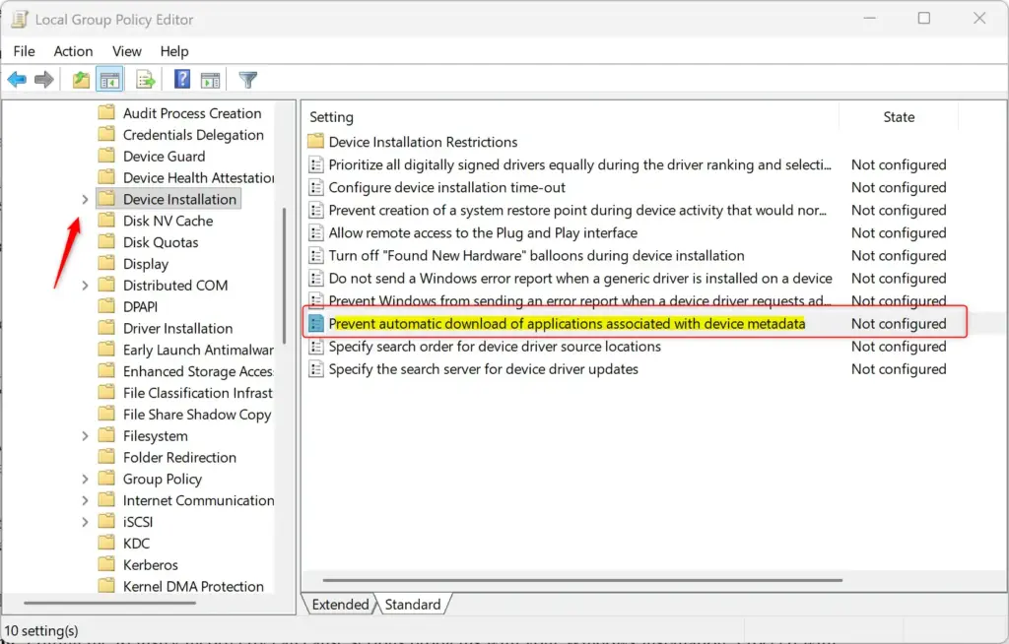Expand the Group Policy tree node
Image resolution: width=1009 pixels, height=644 pixels.
coord(85,480)
